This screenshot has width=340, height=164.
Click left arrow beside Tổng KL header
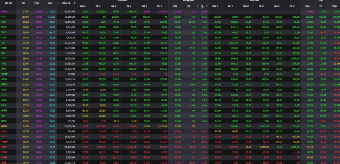tap(58, 3)
